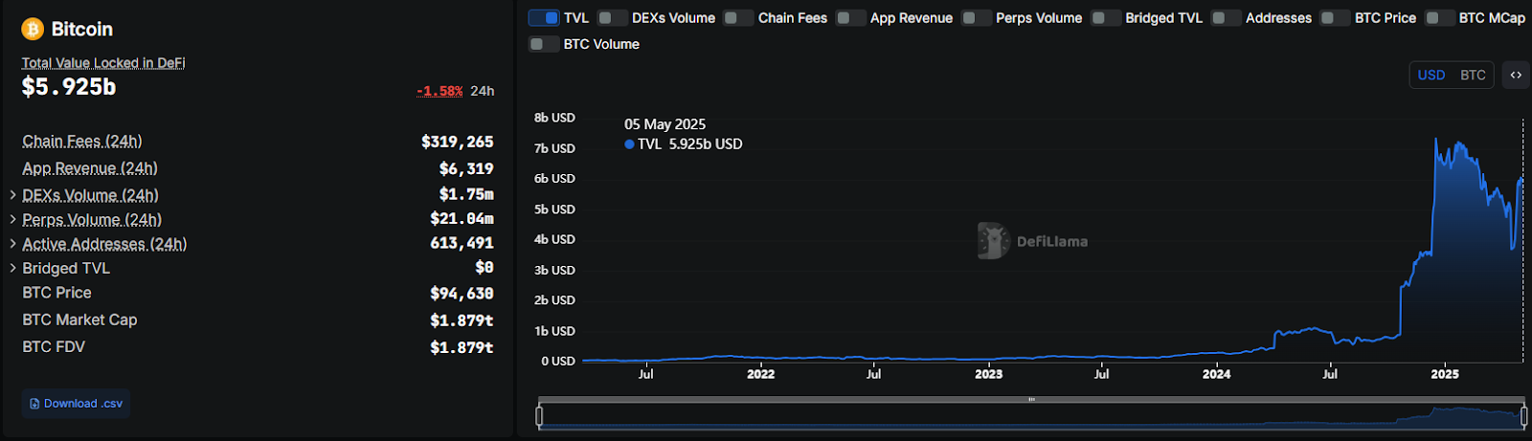Click the BTC FDV label
Image resolution: width=1532 pixels, height=441 pixels.
pyautogui.click(x=54, y=346)
